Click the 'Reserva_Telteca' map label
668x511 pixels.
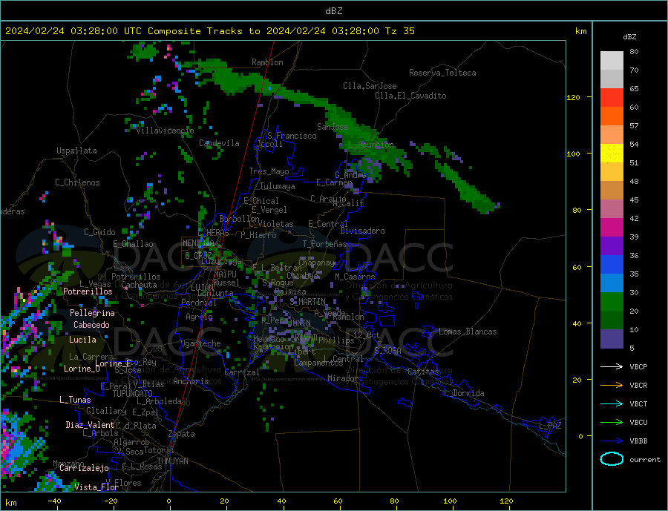[442, 73]
